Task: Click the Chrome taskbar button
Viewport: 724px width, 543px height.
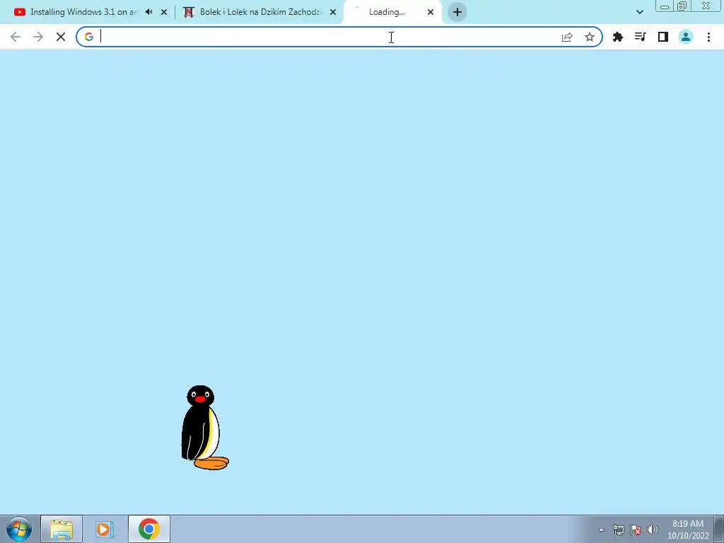Action: point(149,529)
